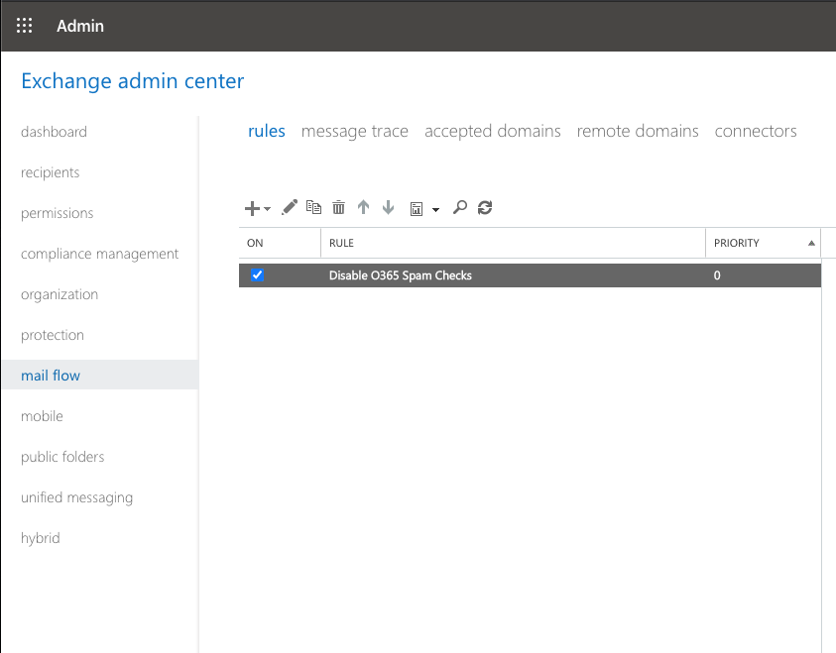Go to compliance management

point(100,254)
